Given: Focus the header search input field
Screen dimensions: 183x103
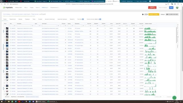Looking at the screenshot, I should [163, 8].
